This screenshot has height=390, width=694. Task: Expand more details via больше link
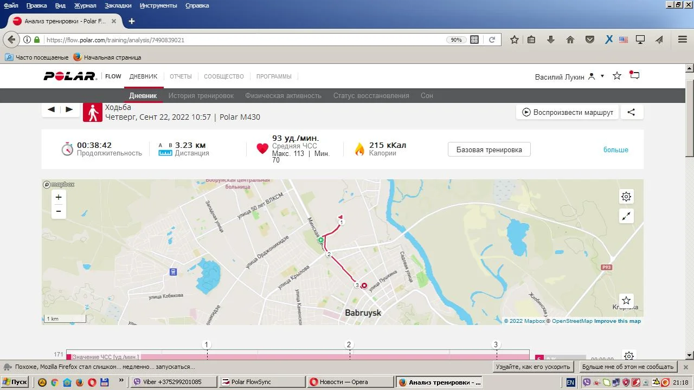[615, 150]
